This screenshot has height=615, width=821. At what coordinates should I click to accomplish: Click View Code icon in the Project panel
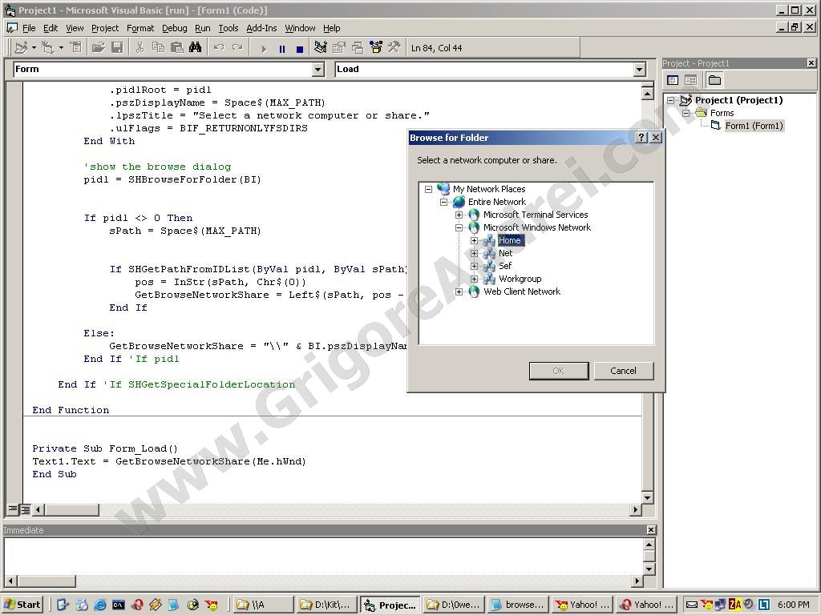(673, 80)
